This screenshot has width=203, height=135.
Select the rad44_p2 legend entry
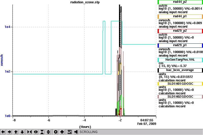[x=180, y=2]
